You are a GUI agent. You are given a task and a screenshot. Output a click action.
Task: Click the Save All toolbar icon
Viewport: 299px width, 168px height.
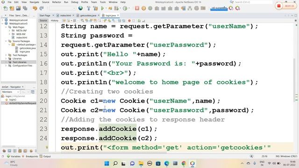pyautogui.click(x=25, y=8)
